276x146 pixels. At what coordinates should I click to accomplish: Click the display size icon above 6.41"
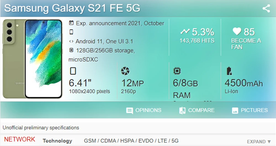pos(73,71)
